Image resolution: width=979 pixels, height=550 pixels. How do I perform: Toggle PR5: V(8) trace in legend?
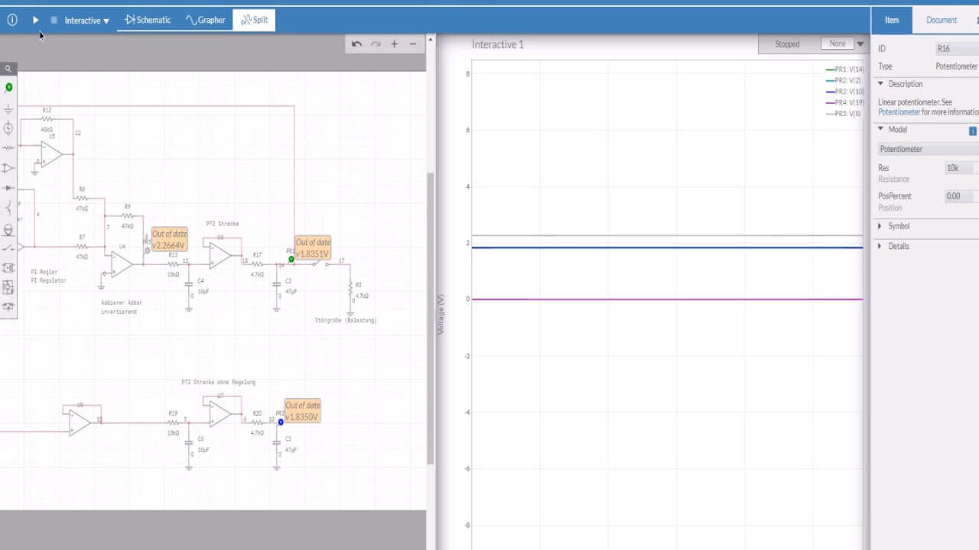(x=844, y=114)
